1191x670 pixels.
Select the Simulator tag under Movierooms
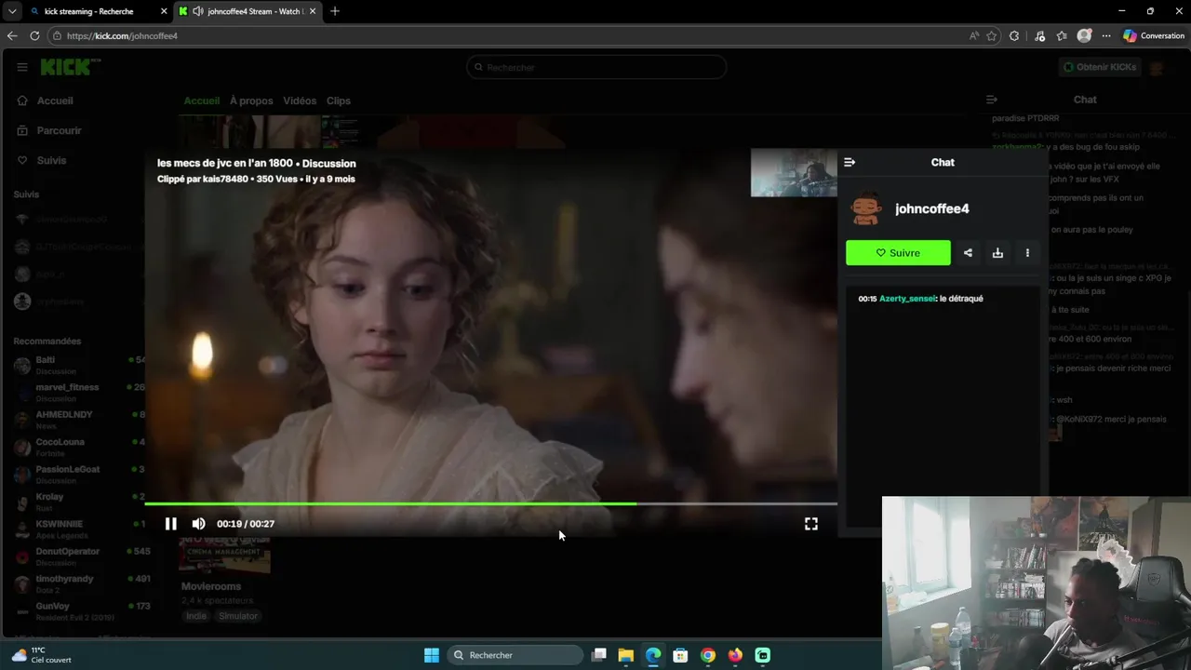238,616
